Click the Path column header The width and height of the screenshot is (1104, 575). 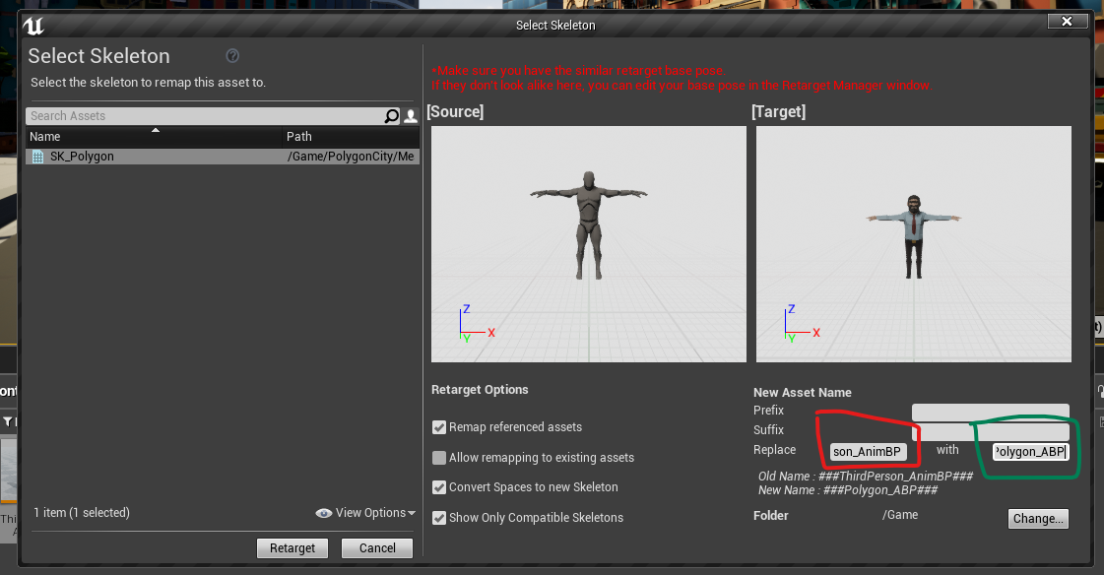(x=299, y=137)
